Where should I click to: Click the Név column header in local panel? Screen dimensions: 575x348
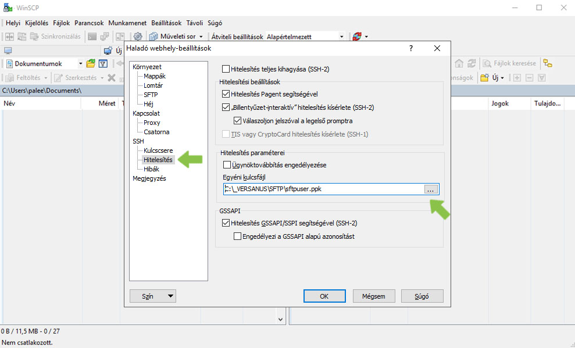pyautogui.click(x=41, y=103)
